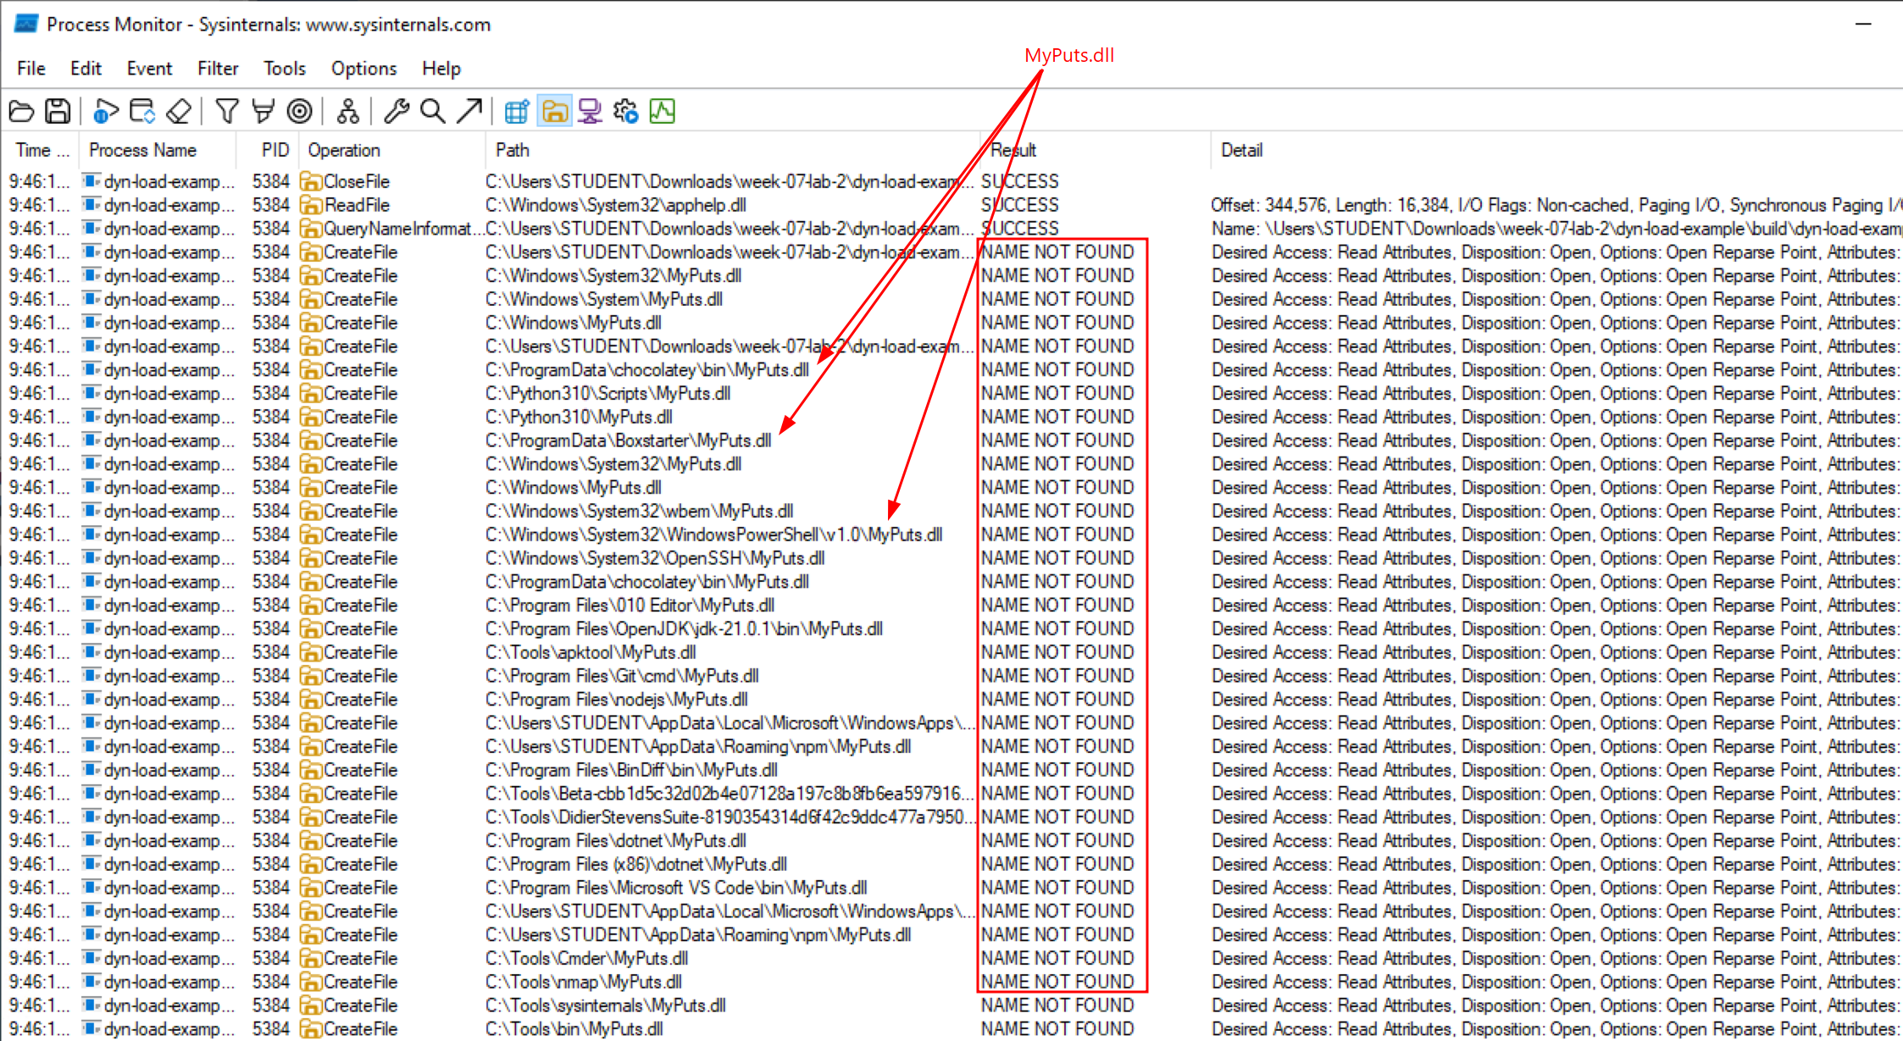Click the Find (magnifying glass) icon
Screen dimensions: 1903x1041
point(433,111)
